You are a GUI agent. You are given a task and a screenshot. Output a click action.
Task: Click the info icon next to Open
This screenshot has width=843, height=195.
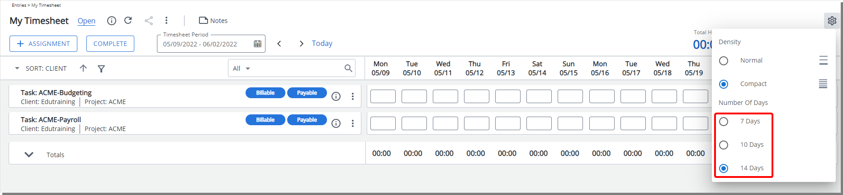coord(112,21)
